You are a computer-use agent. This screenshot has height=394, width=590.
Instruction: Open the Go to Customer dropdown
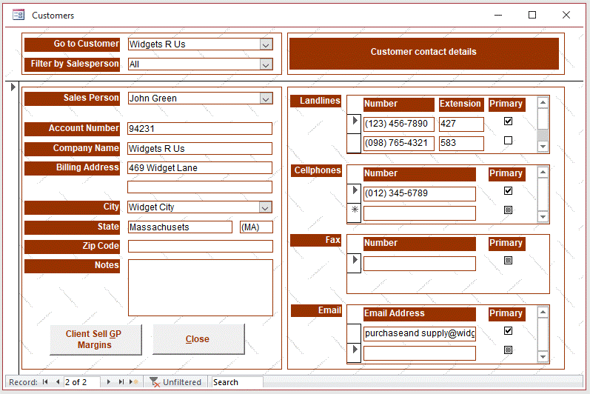coord(266,44)
